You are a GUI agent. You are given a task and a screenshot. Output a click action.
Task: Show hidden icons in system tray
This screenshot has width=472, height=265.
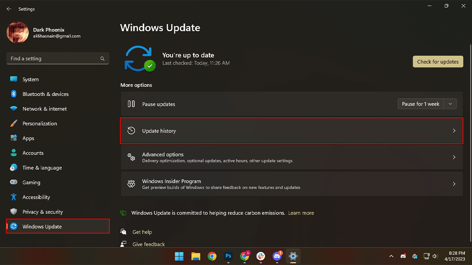[391, 256]
